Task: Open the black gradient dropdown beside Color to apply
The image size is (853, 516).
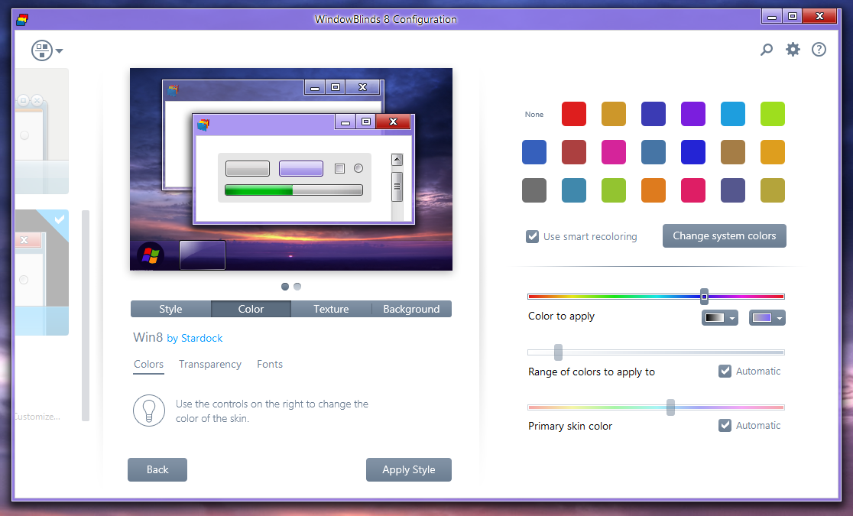Action: (720, 318)
